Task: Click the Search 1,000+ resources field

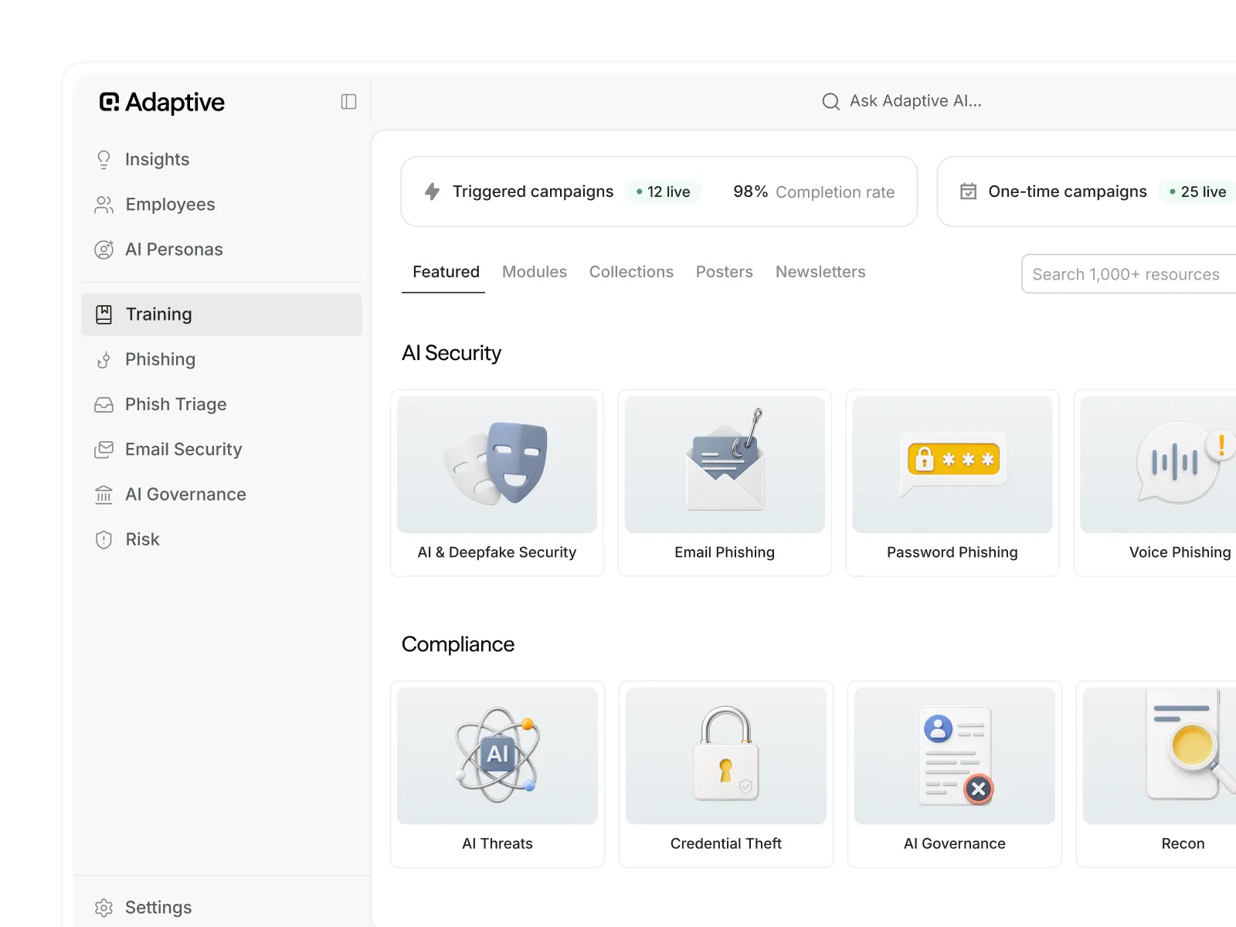Action: [x=1129, y=274]
